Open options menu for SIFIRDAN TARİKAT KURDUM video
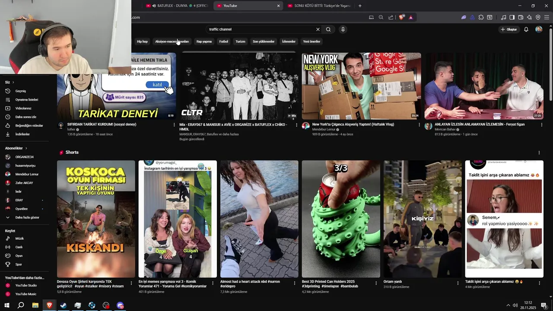This screenshot has height=311, width=553. pos(174,125)
